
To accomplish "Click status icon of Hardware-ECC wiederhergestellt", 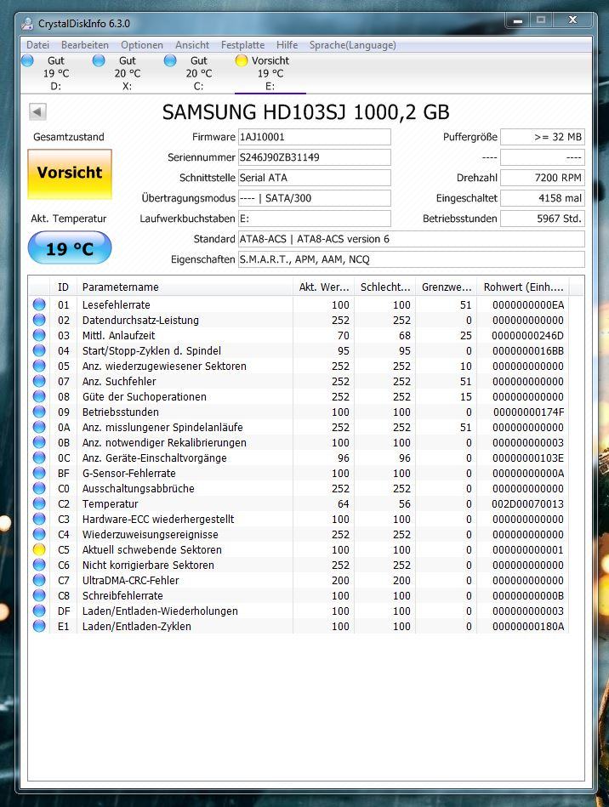I will tap(39, 519).
